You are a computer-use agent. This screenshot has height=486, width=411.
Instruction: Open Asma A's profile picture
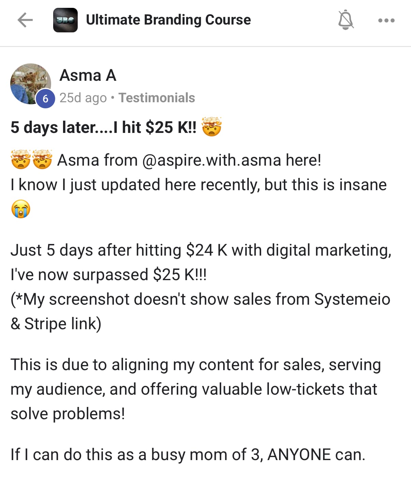point(30,82)
